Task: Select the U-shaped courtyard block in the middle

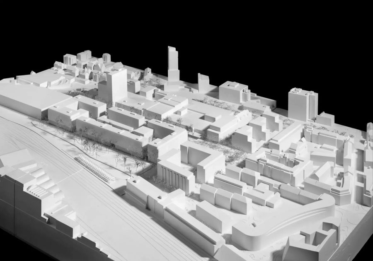Action: pyautogui.click(x=167, y=135)
